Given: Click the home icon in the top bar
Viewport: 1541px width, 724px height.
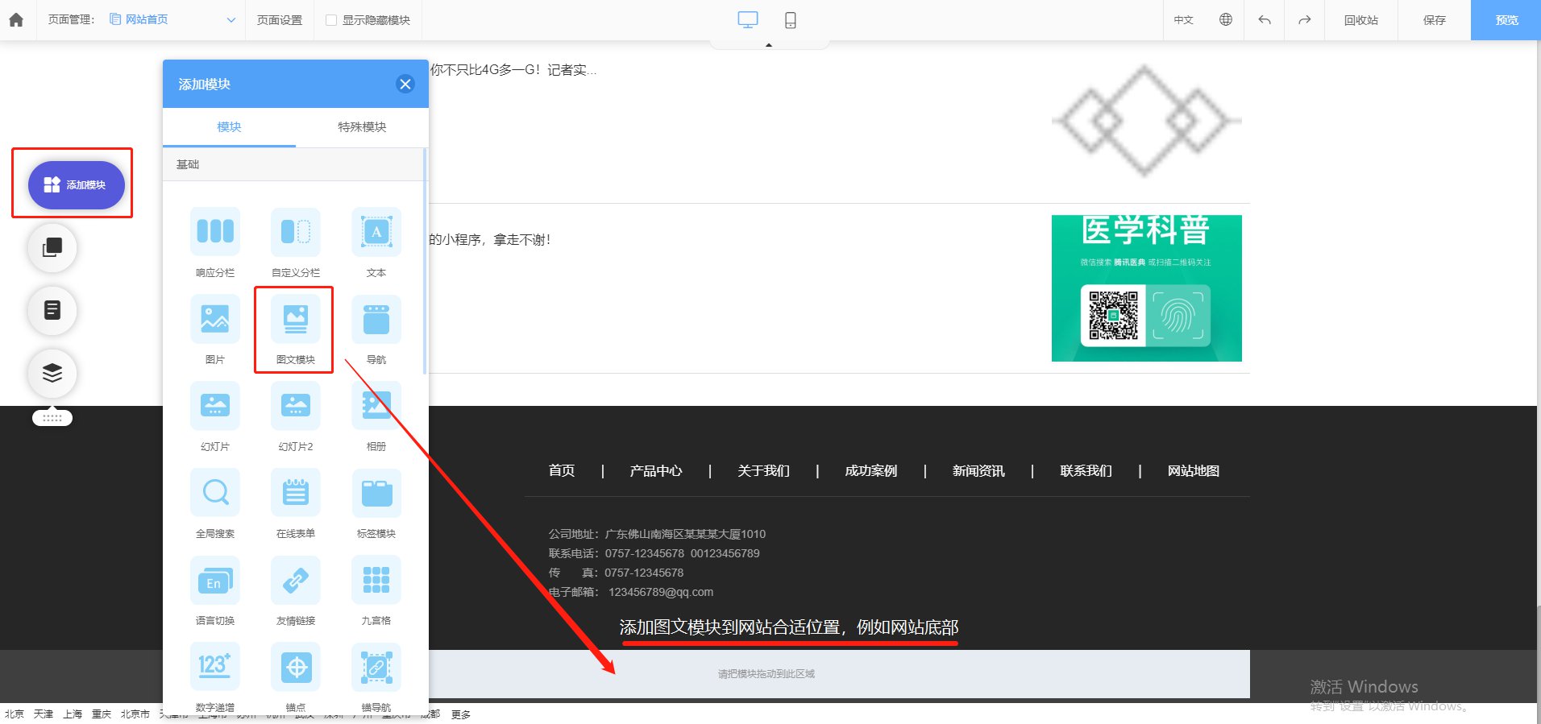Looking at the screenshot, I should pos(16,20).
